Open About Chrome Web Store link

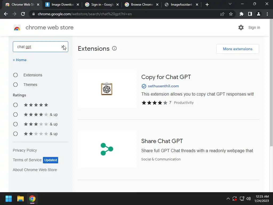(35, 170)
